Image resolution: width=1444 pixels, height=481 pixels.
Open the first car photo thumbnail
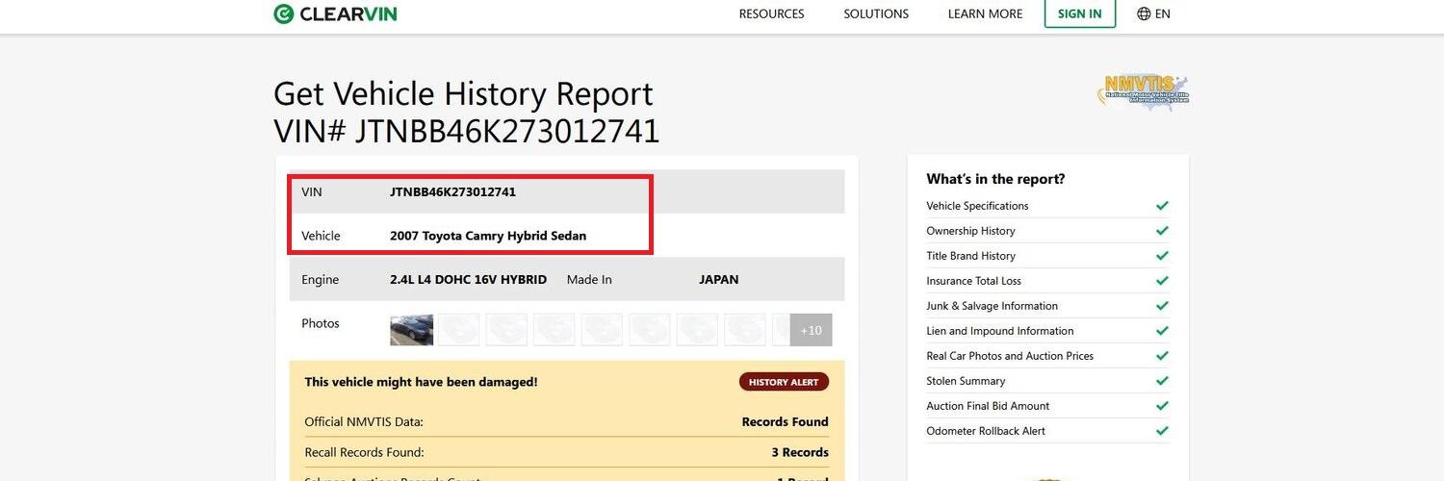412,330
